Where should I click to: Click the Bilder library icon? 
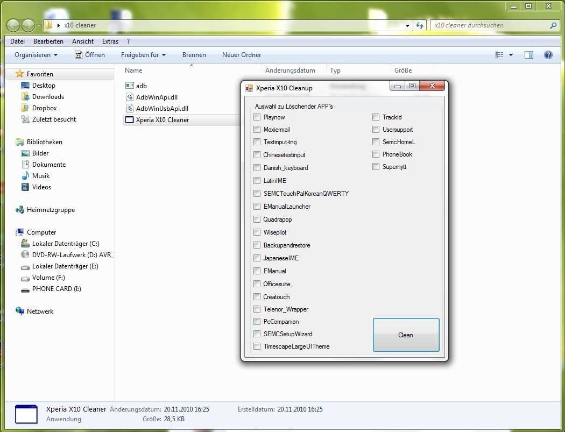25,153
